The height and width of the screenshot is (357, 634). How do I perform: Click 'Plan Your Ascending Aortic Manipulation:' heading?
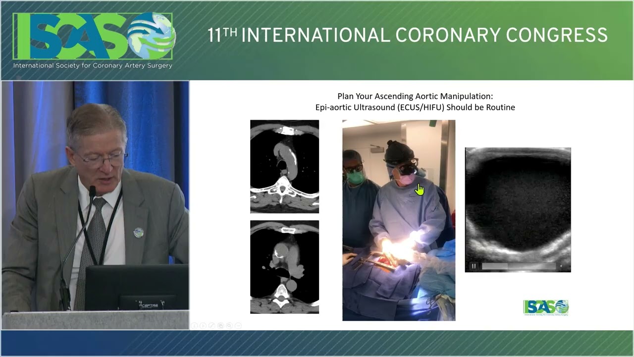pyautogui.click(x=415, y=96)
